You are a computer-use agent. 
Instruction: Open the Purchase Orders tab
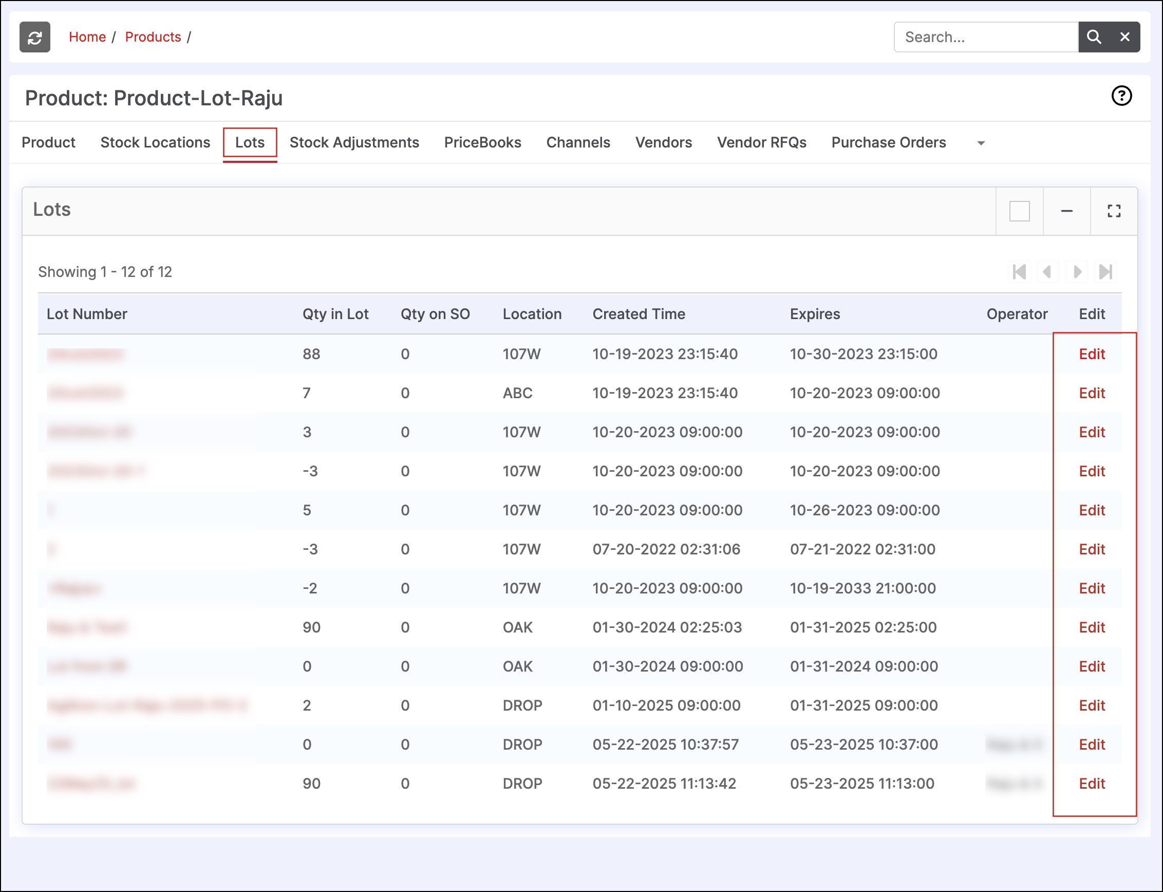point(889,142)
